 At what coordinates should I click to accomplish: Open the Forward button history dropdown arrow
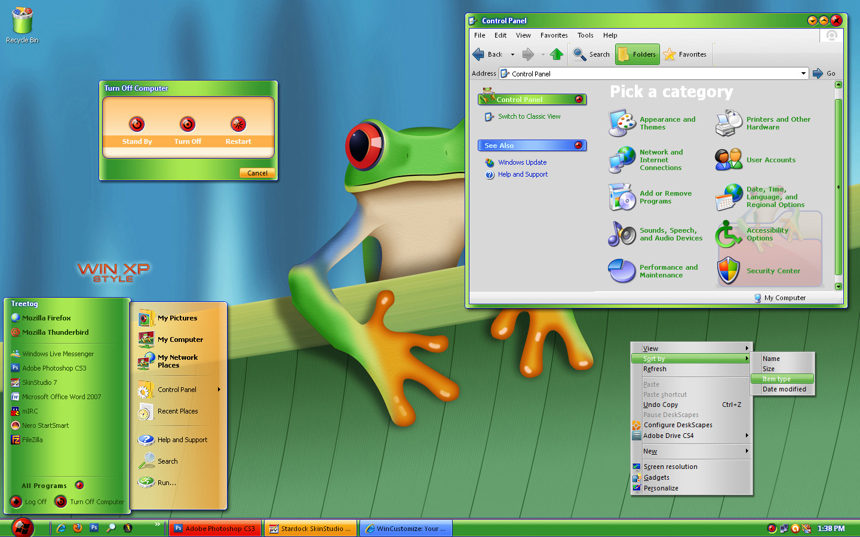pos(543,54)
